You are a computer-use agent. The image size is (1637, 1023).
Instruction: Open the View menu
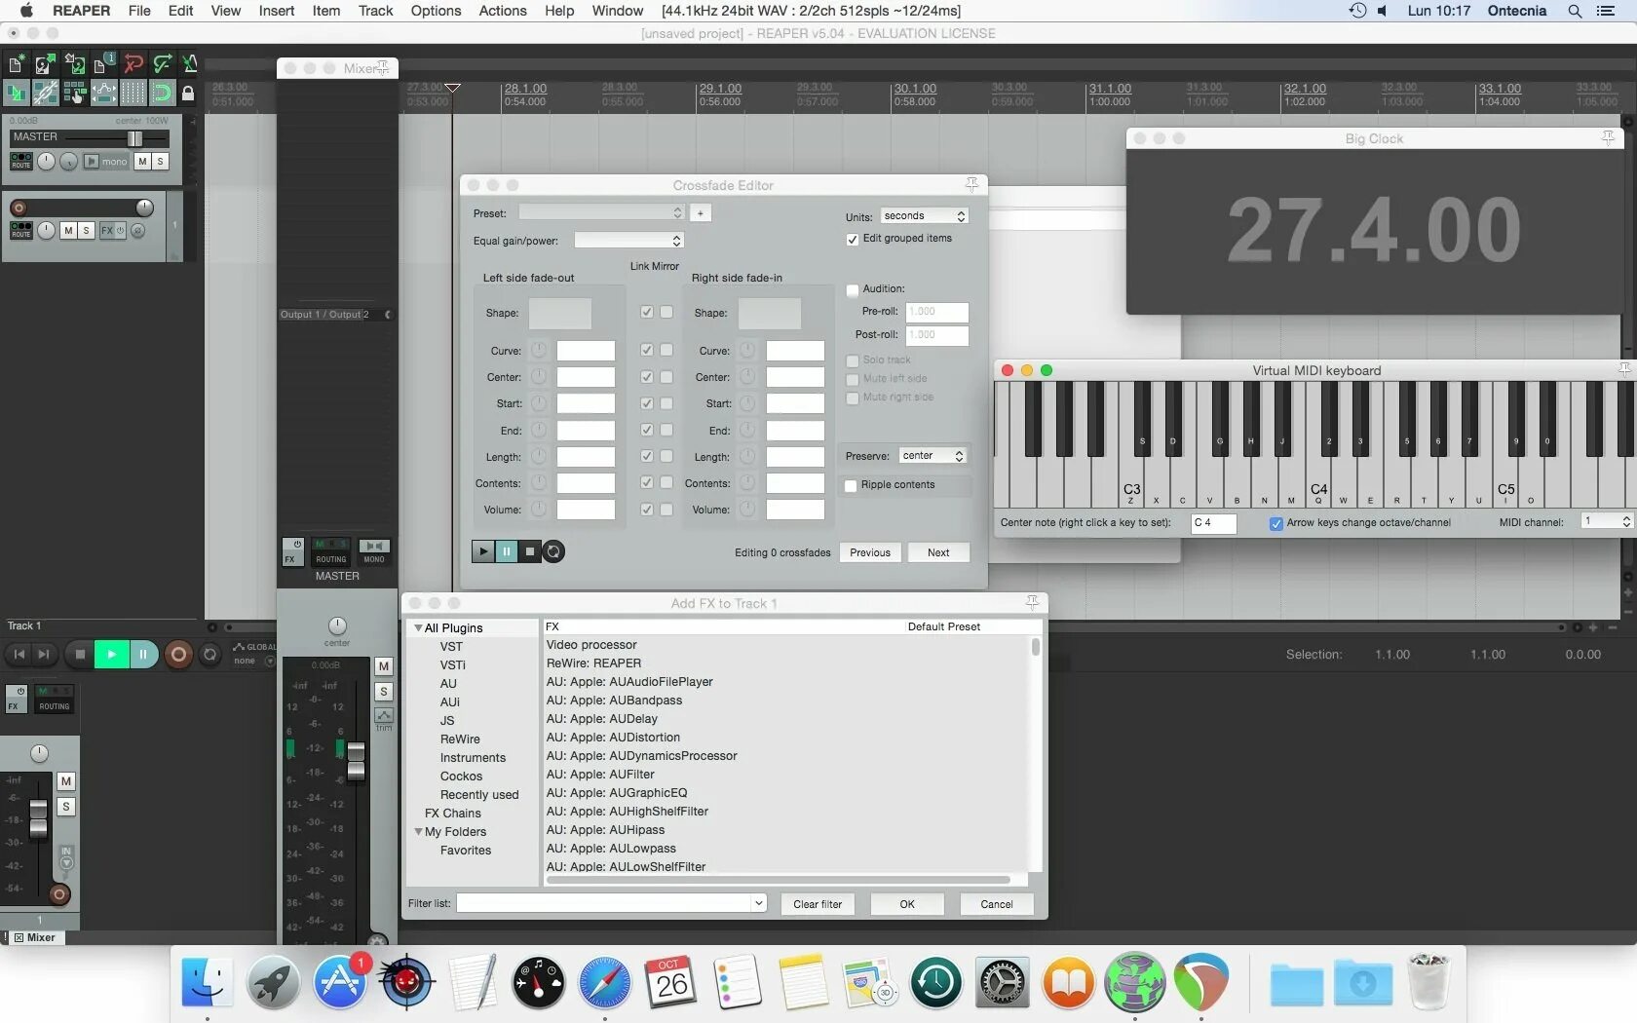[225, 11]
